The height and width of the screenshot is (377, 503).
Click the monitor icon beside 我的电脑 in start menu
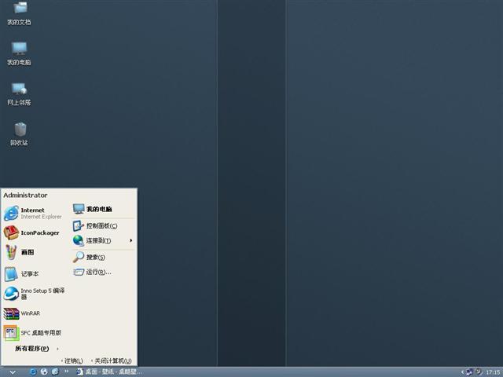point(79,209)
